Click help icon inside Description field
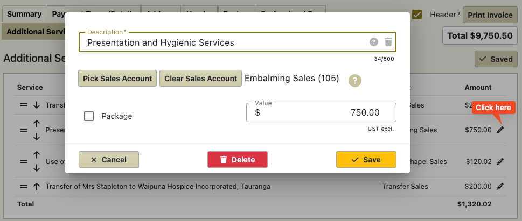The image size is (522, 221). [x=374, y=42]
